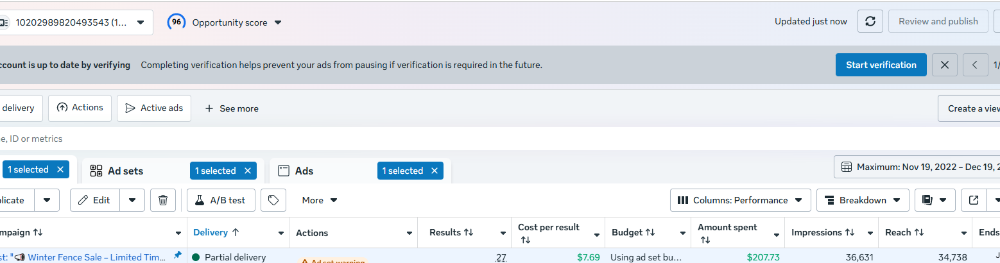Delete selection using the trash can icon

click(x=163, y=200)
